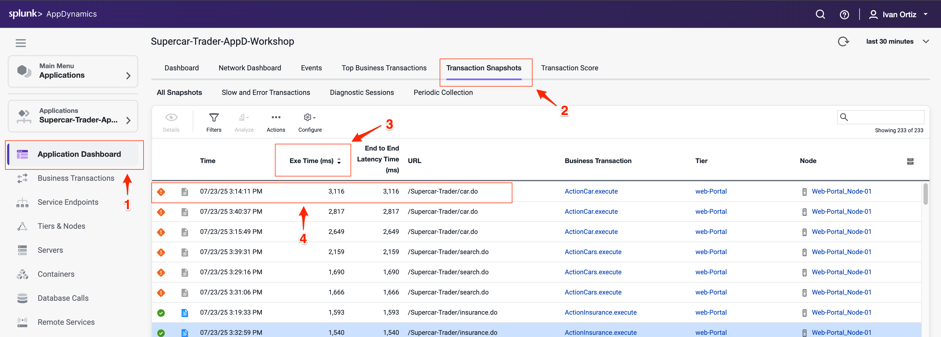This screenshot has width=941, height=337.
Task: Toggle the hamburger sidebar menu icon
Action: pyautogui.click(x=21, y=43)
